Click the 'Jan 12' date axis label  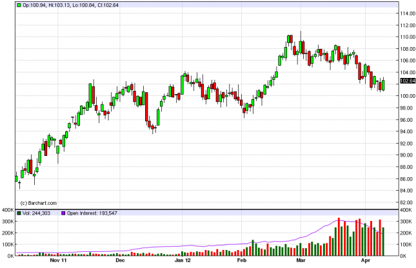pos(183,260)
